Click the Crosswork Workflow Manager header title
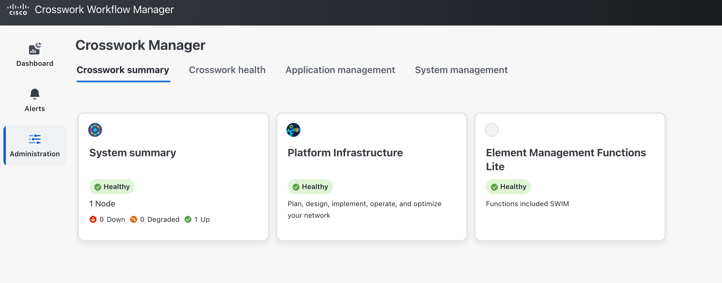 pyautogui.click(x=104, y=10)
